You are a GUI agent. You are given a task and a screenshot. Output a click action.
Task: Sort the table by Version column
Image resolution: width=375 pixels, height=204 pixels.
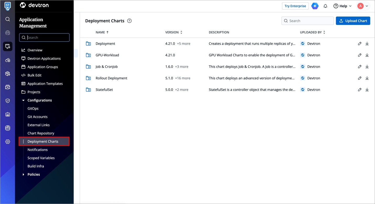click(x=173, y=32)
